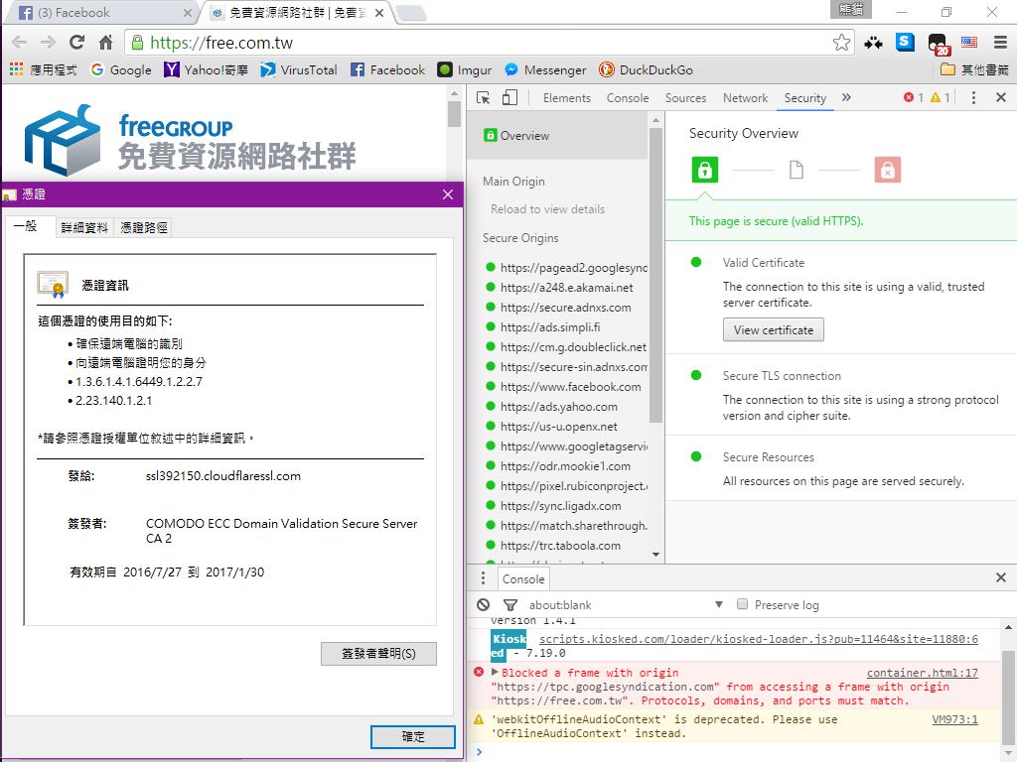Select the Security panel tab
This screenshot has width=1017, height=762.
point(804,98)
